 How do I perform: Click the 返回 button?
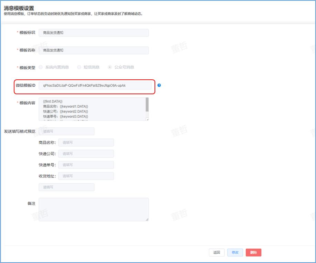point(217,253)
